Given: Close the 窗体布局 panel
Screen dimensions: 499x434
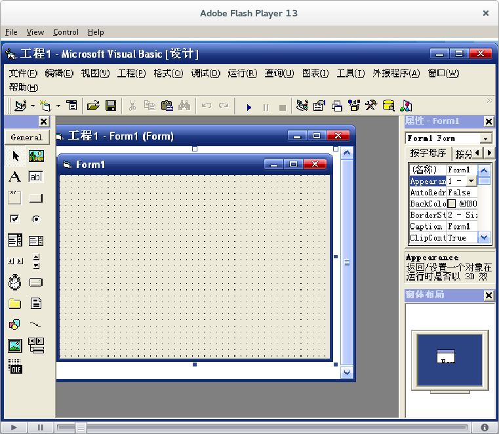Looking at the screenshot, I should (489, 295).
